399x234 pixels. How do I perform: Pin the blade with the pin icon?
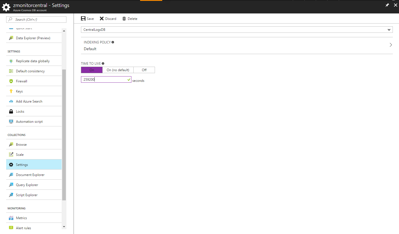click(387, 5)
